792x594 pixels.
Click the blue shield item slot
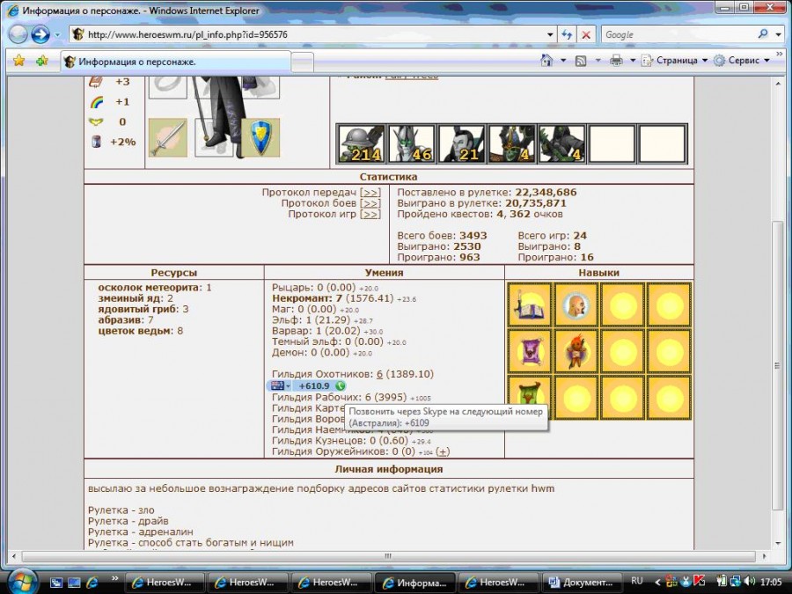point(260,138)
